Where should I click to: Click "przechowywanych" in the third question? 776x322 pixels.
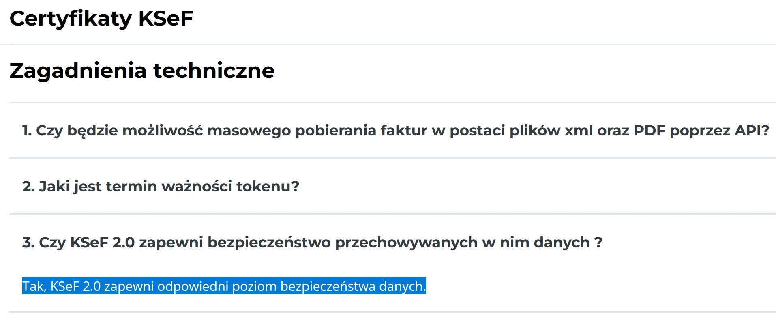point(406,243)
